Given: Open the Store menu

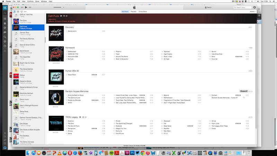Looking at the screenshot, I should point(37,1).
